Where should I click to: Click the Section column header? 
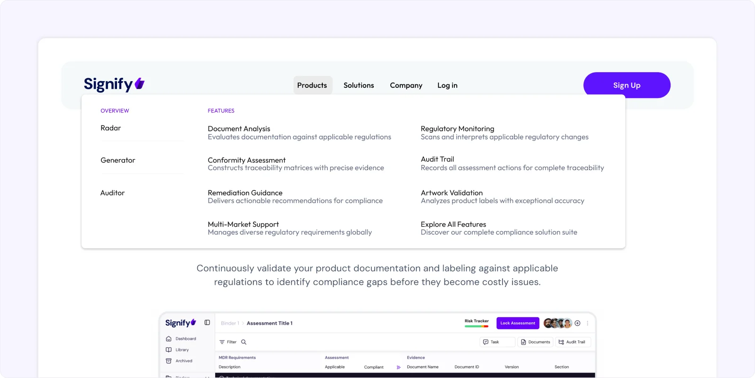pos(562,367)
